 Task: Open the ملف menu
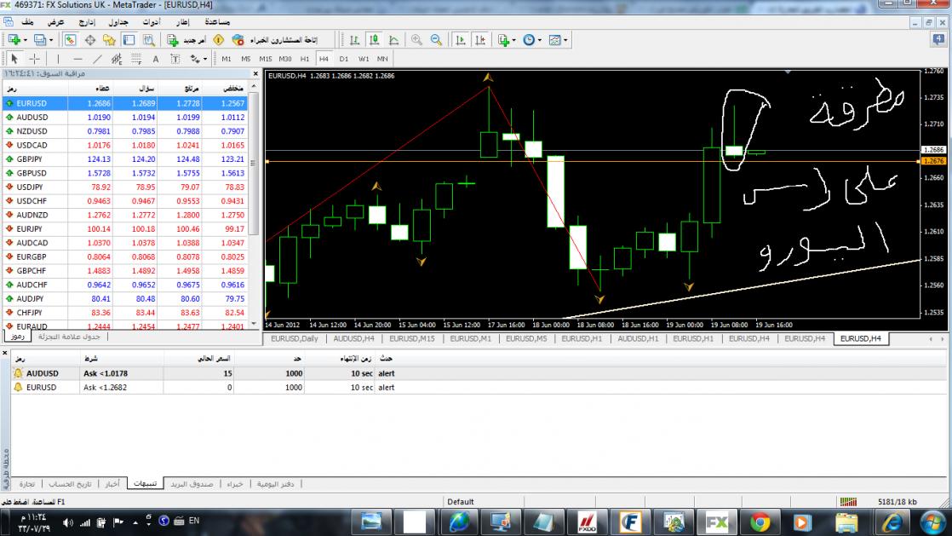coord(27,22)
